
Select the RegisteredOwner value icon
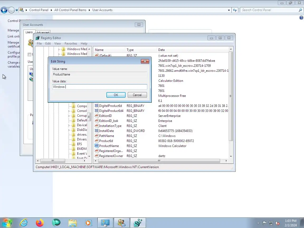point(97,156)
